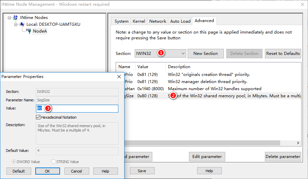This screenshot has width=308, height=179.
Task: Open the Network tab
Action: click(157, 21)
